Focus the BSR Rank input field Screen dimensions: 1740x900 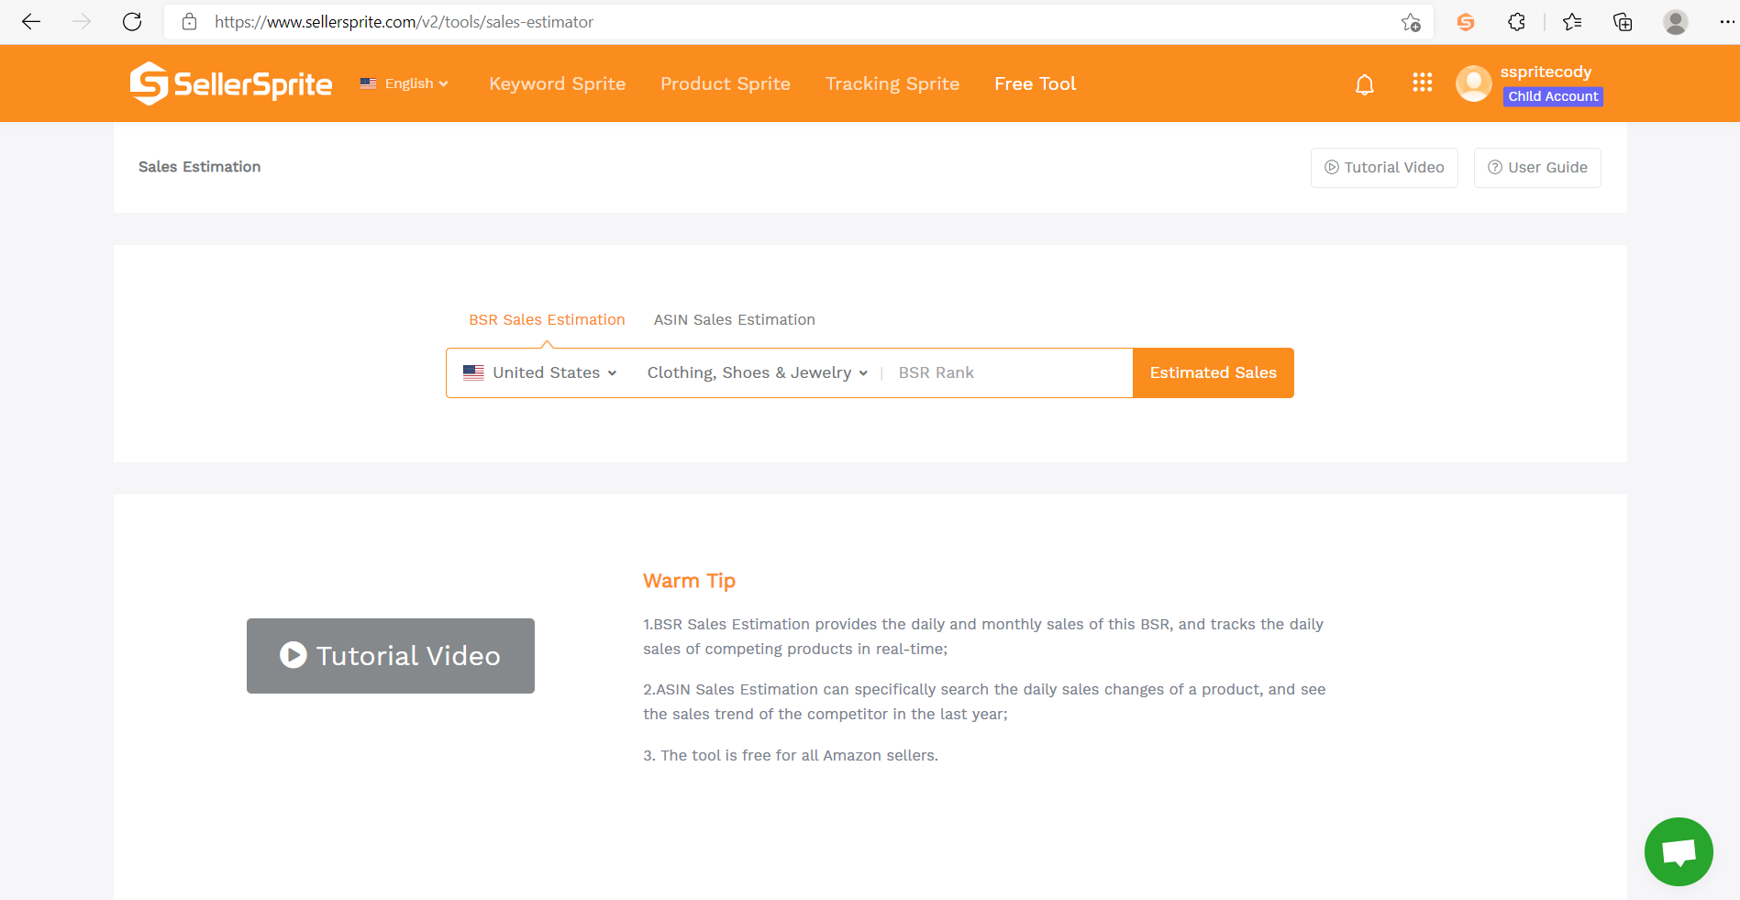[1009, 372]
